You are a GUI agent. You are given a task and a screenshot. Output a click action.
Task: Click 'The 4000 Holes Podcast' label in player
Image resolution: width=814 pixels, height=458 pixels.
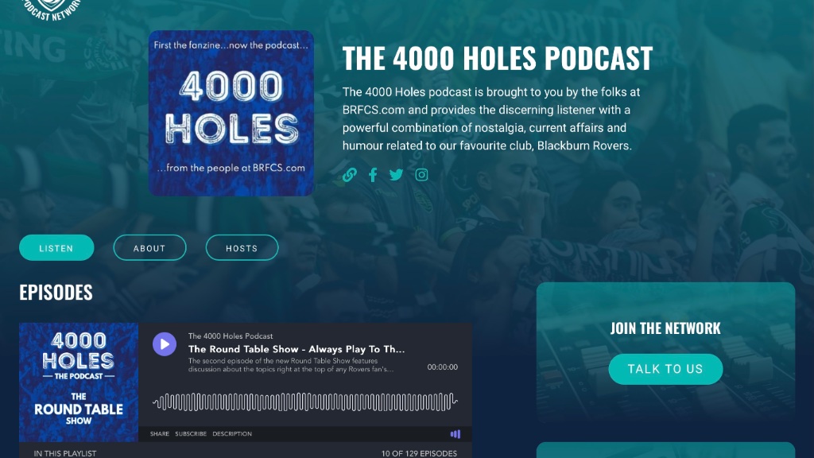pos(231,336)
